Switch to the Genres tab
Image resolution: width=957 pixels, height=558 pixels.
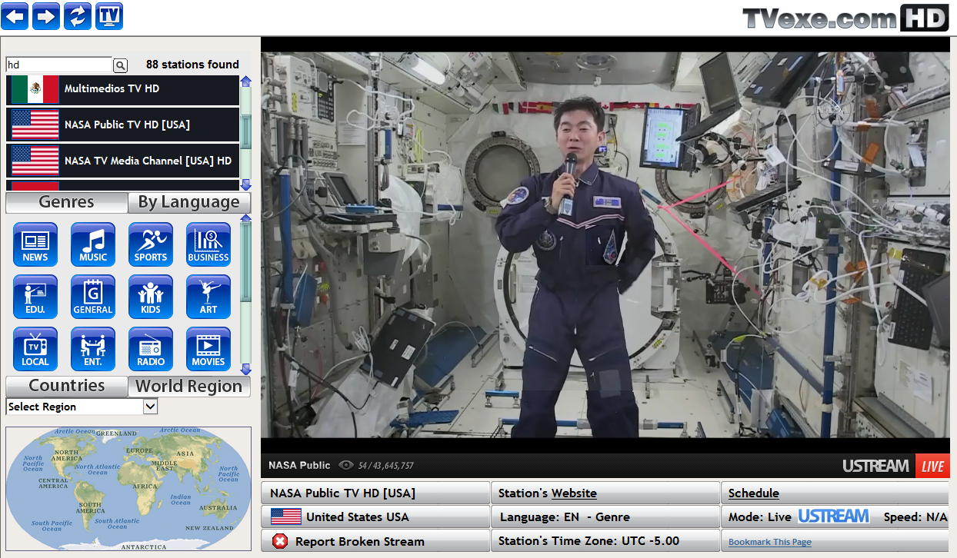[x=67, y=202]
